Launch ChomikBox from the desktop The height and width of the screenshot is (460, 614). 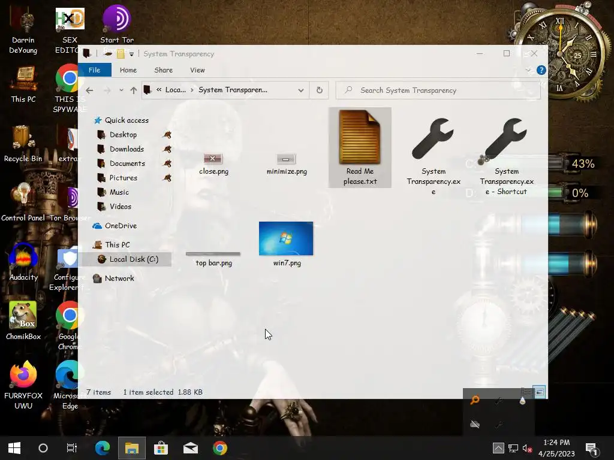click(x=23, y=321)
